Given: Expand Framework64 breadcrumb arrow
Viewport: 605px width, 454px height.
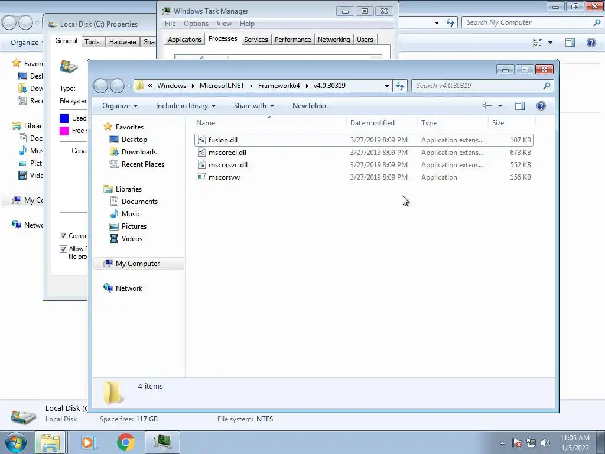Looking at the screenshot, I should pyautogui.click(x=307, y=86).
